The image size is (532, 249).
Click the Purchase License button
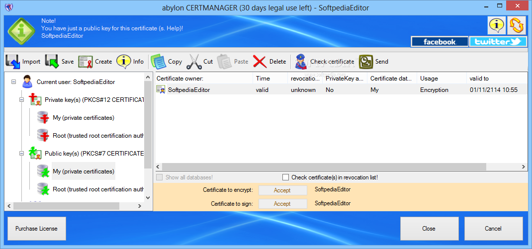[36, 229]
